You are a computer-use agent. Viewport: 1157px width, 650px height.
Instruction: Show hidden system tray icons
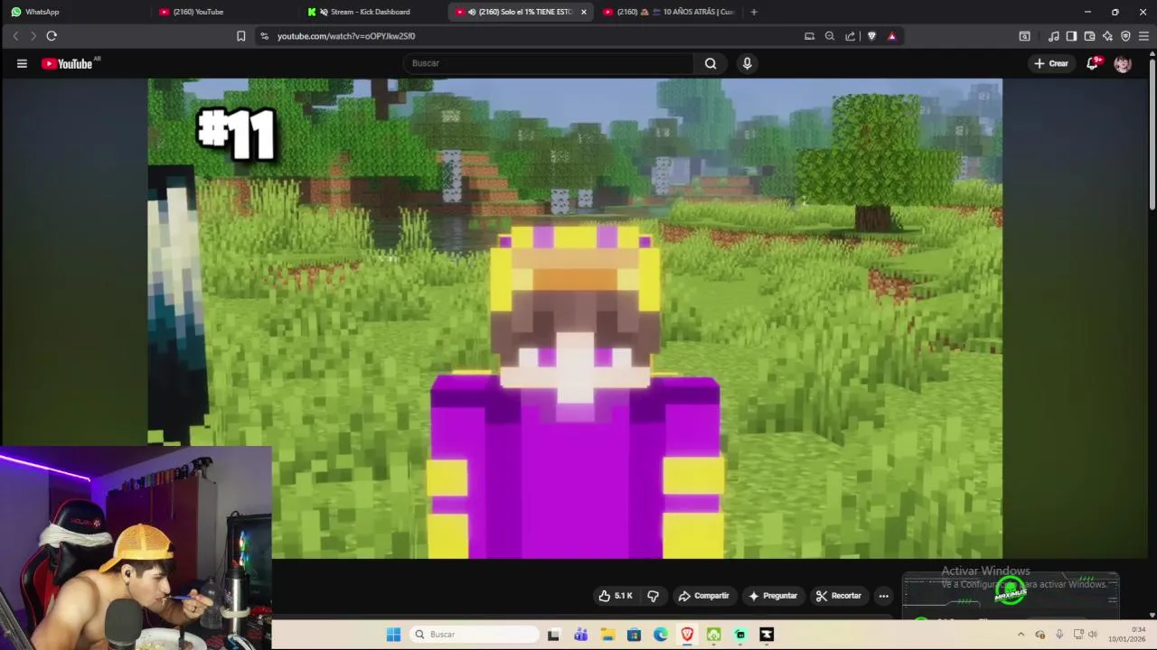tap(1021, 635)
